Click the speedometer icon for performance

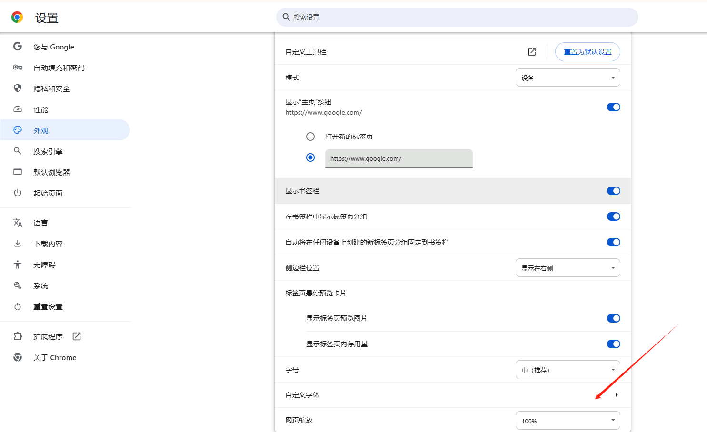tap(18, 109)
